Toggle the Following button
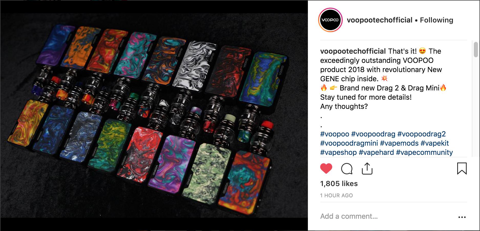Viewport: 480px width, 231px height. coord(436,20)
